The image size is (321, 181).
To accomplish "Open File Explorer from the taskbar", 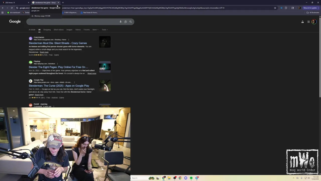I will coord(169,178).
